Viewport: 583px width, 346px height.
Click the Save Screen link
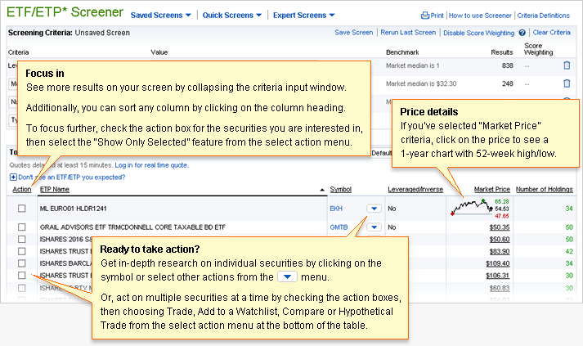click(x=353, y=33)
